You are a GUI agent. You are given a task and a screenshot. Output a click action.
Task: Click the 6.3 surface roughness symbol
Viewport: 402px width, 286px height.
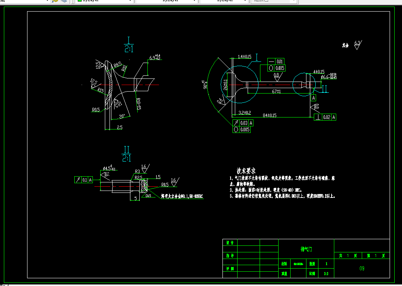358,45
